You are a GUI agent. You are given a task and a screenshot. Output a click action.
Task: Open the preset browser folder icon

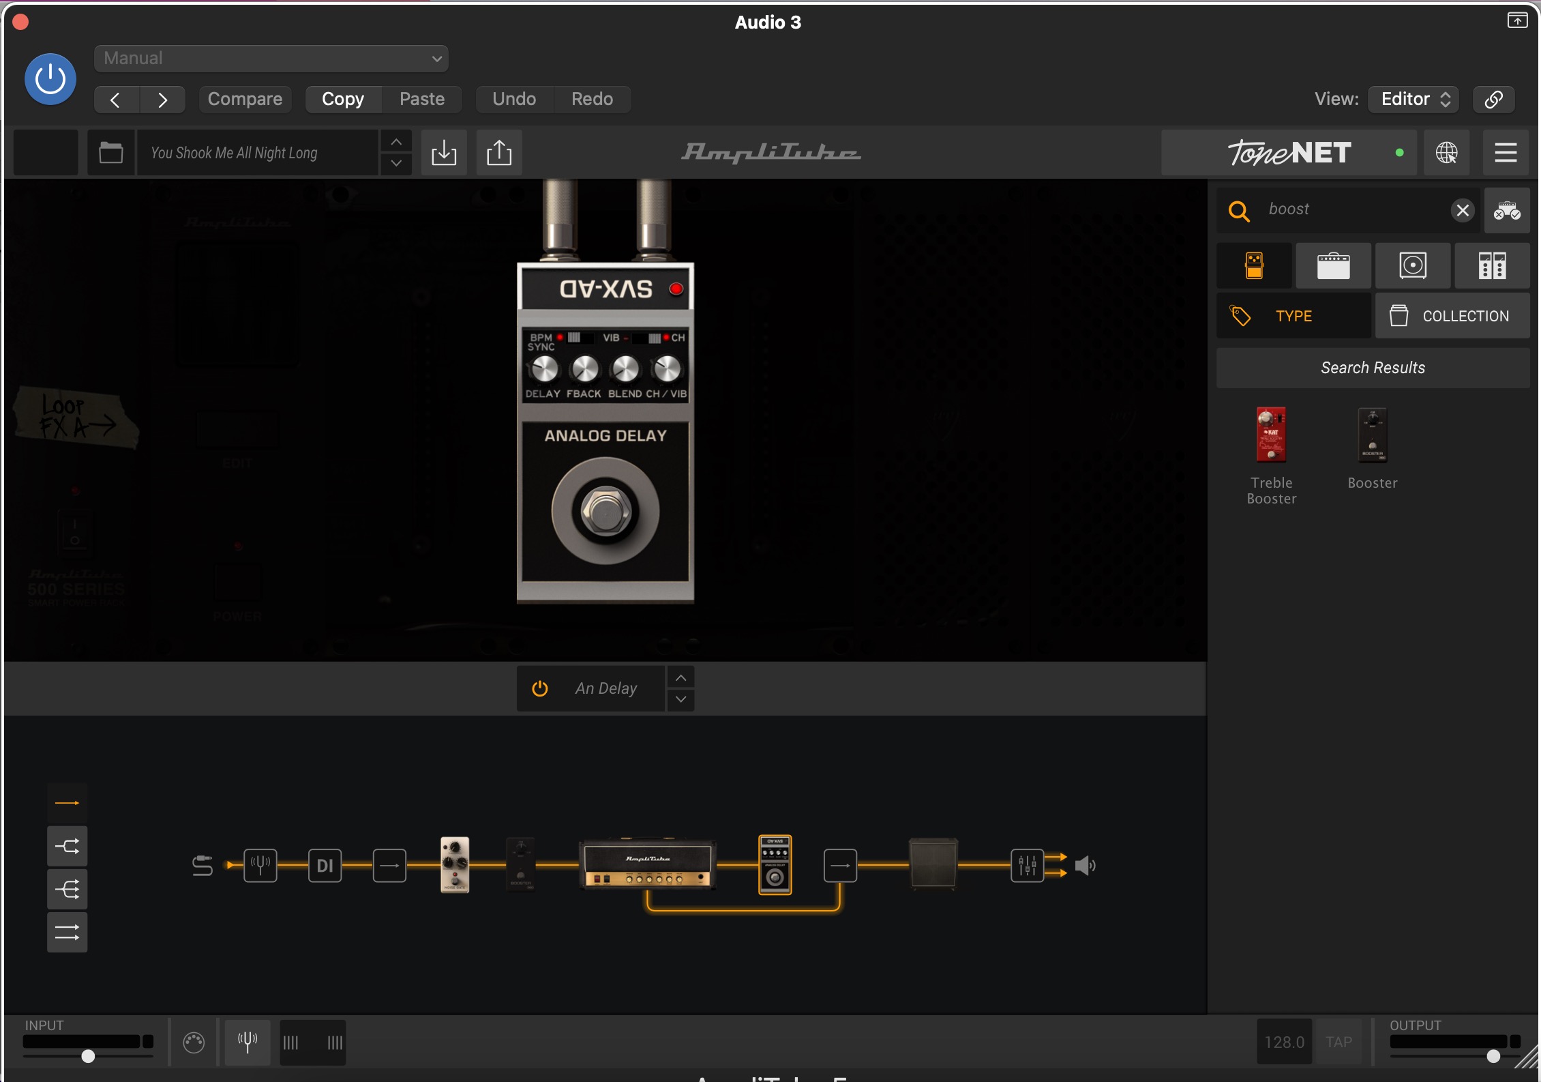pyautogui.click(x=110, y=153)
